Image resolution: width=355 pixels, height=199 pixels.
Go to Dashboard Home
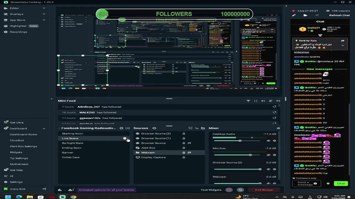click(23, 135)
